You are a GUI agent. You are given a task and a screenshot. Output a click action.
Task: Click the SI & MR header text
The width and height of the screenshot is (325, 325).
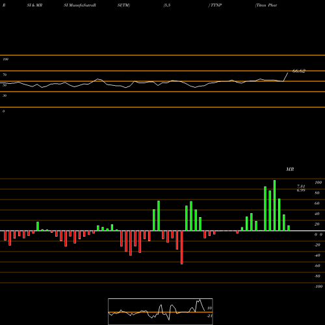34,5
